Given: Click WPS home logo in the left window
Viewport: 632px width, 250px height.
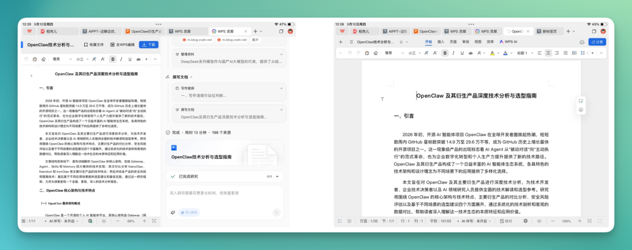Looking at the screenshot, I should pyautogui.click(x=29, y=31).
